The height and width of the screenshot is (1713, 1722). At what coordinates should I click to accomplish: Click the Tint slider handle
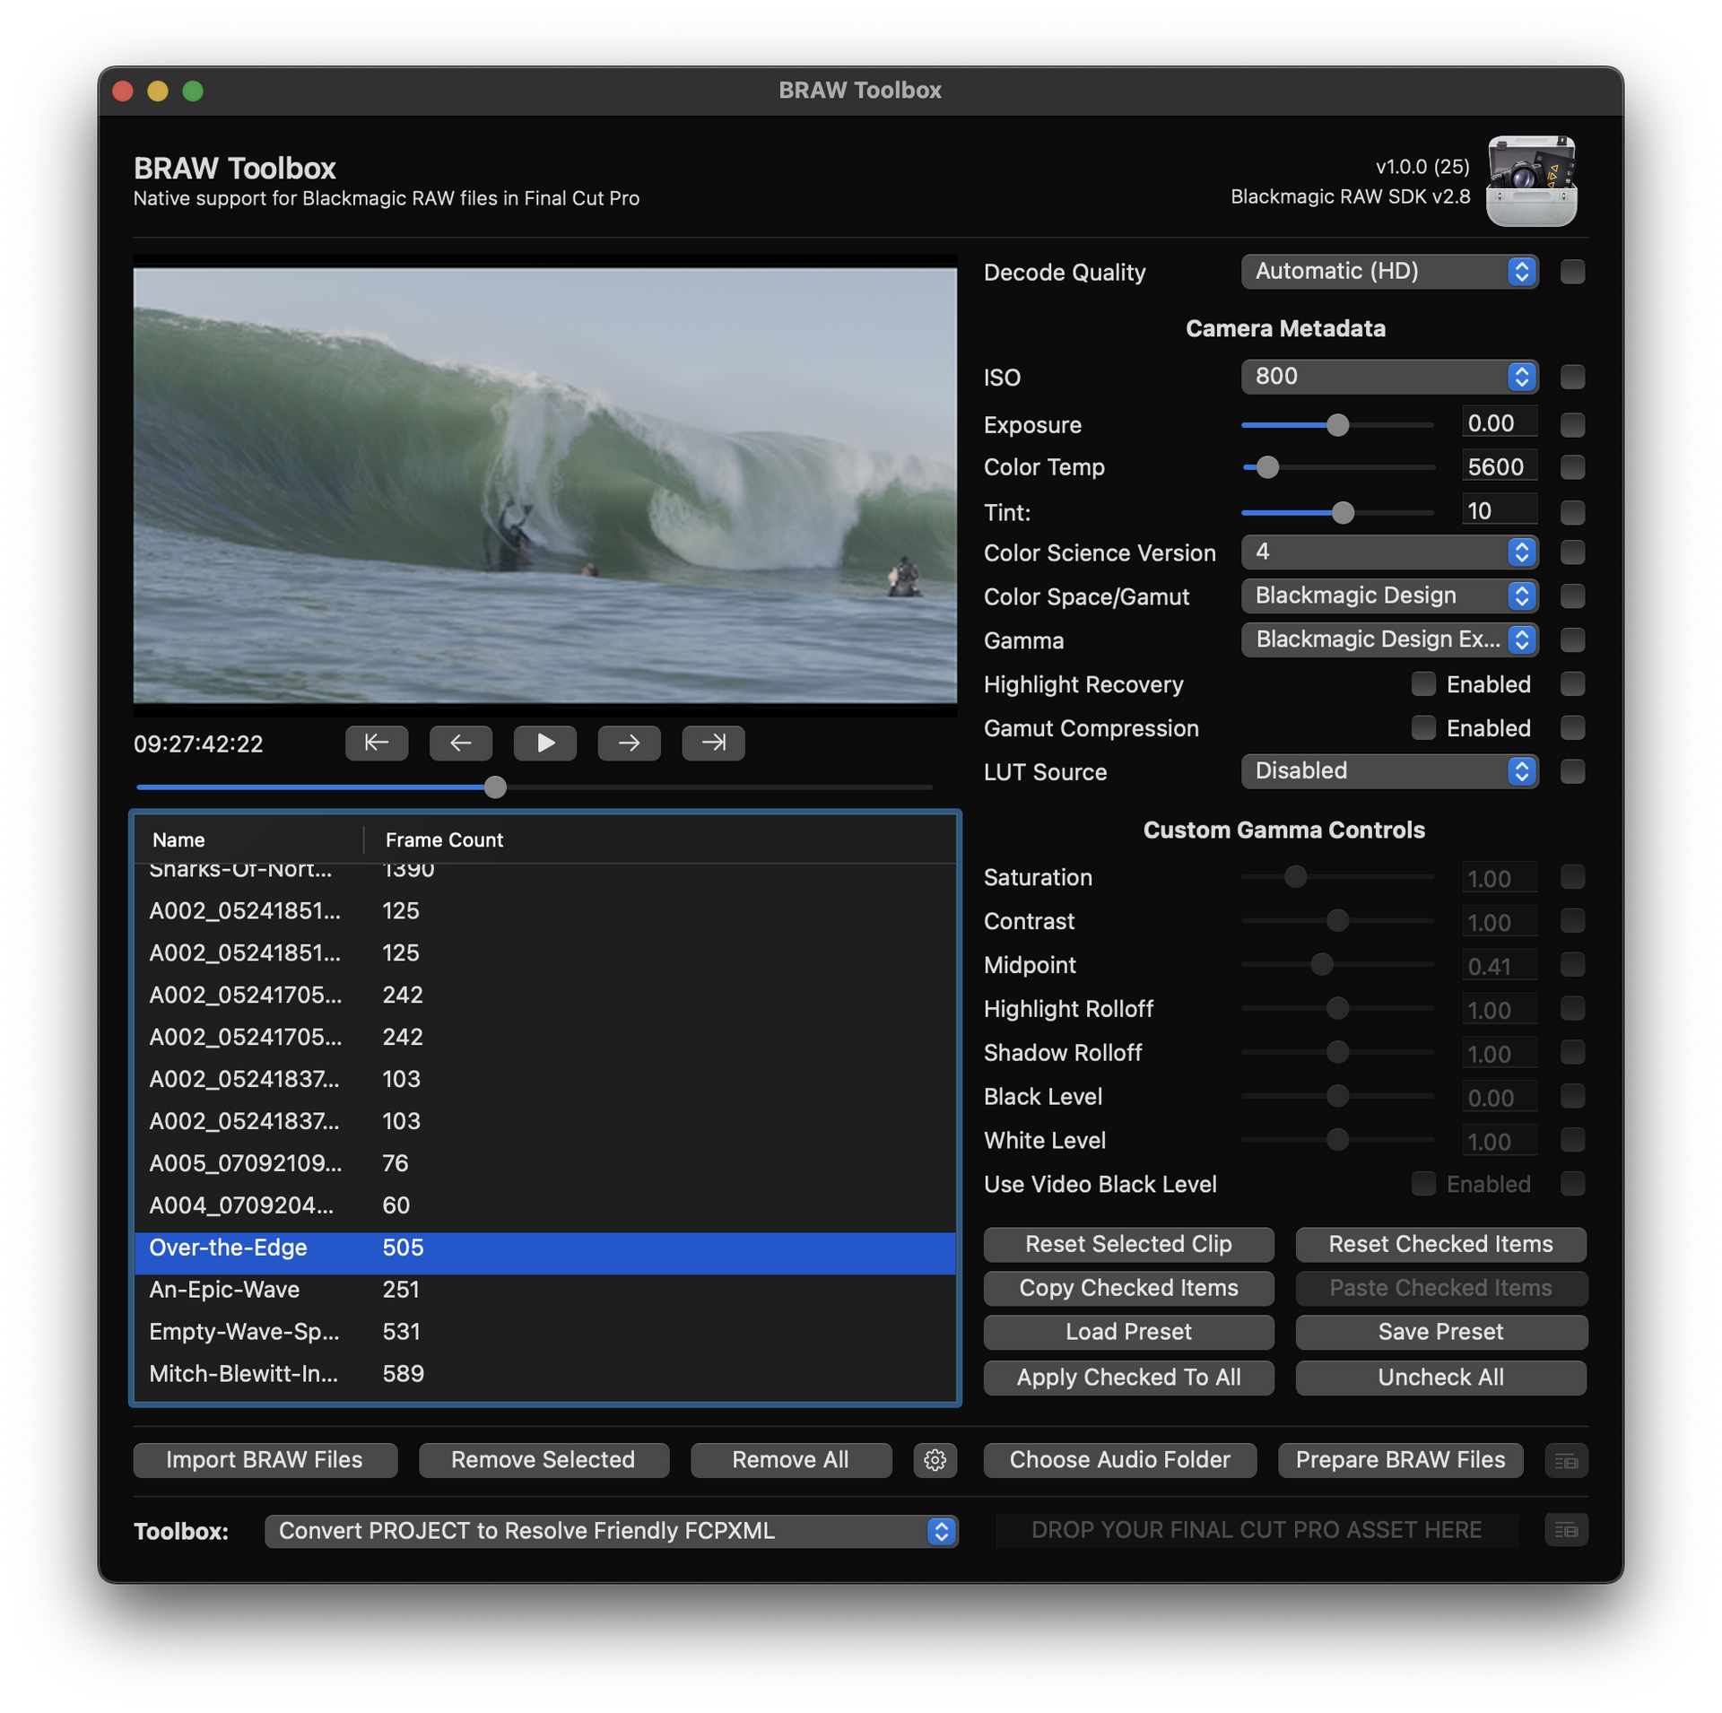1343,512
